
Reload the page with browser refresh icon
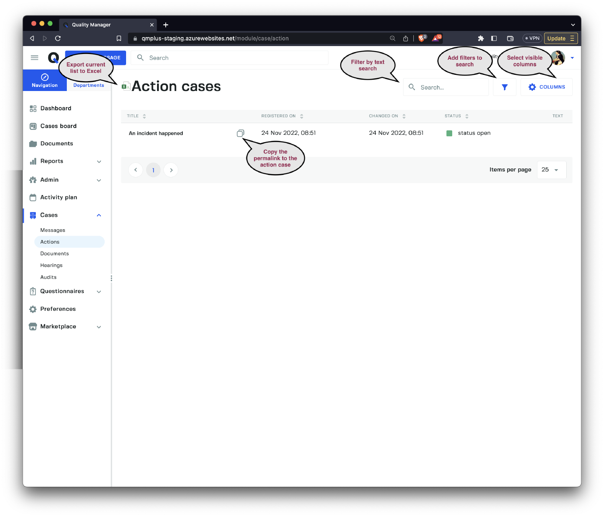pos(58,39)
